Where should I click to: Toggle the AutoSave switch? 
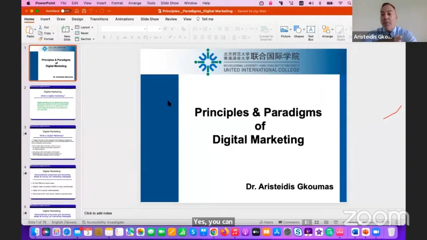pos(65,11)
